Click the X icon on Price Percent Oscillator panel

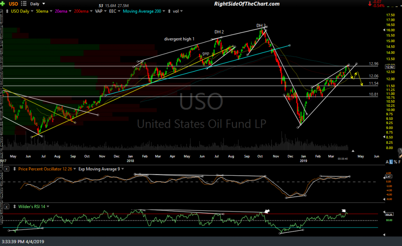[x=6, y=169]
